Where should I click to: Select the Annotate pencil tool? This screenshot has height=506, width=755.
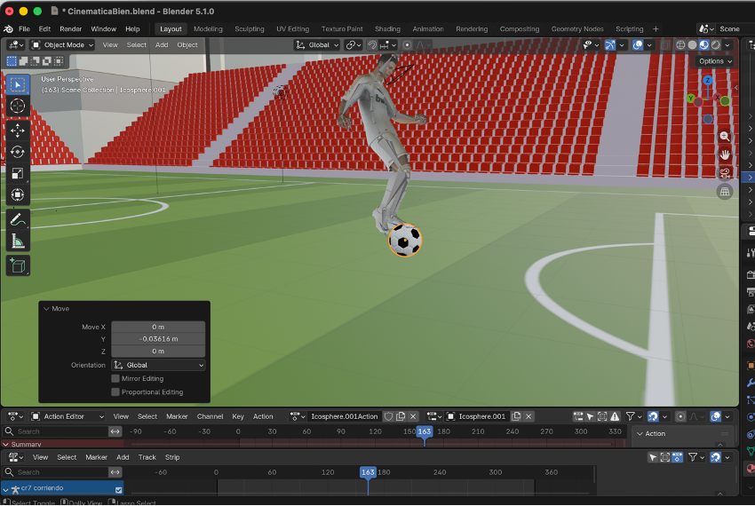point(18,219)
